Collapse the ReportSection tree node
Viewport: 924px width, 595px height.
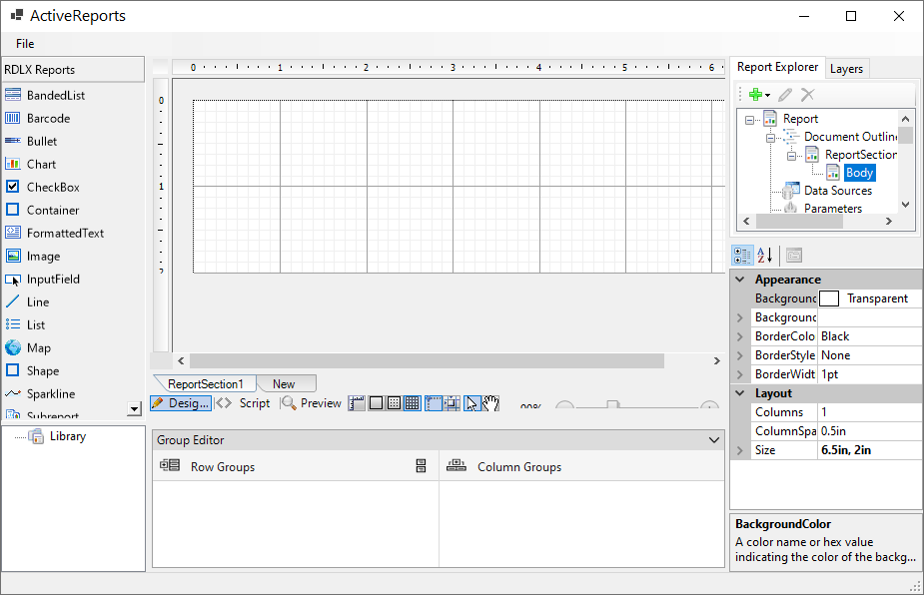[x=791, y=156]
